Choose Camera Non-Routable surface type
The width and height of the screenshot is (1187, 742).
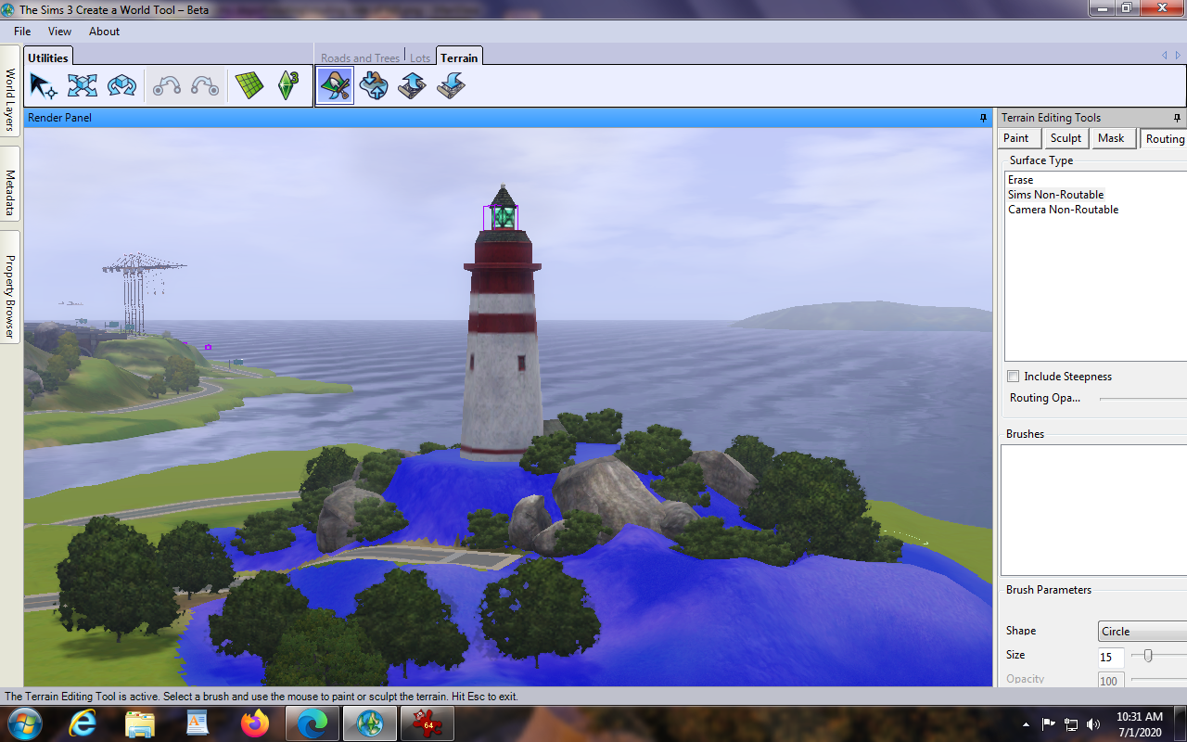(1064, 210)
